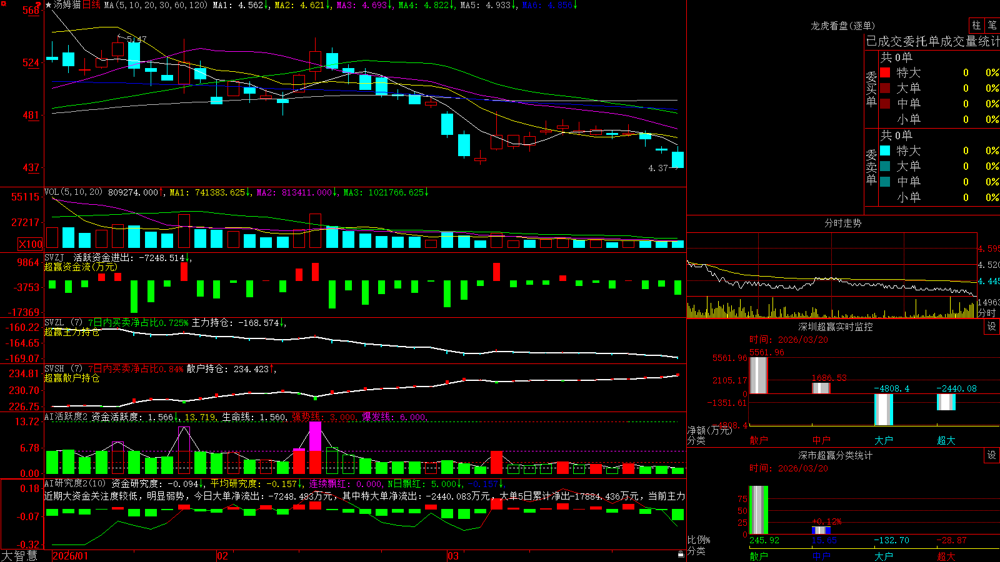
Task: Click the AI研究度2(10) indicator label
Action: click(x=75, y=483)
